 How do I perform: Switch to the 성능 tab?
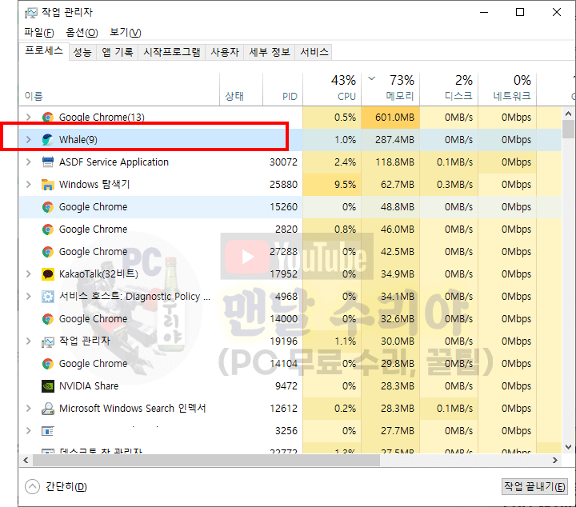82,52
